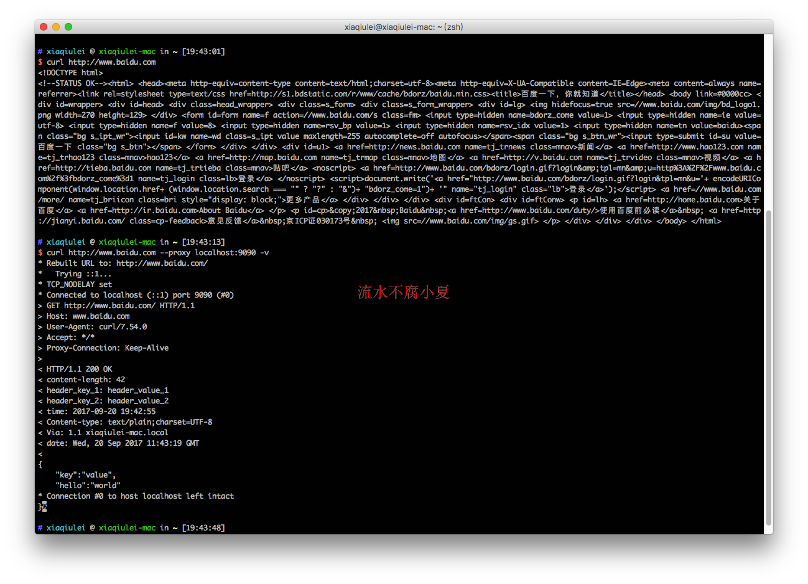Click the prompt timestamp [19:43:01]
The width and height of the screenshot is (808, 584).
click(x=203, y=52)
